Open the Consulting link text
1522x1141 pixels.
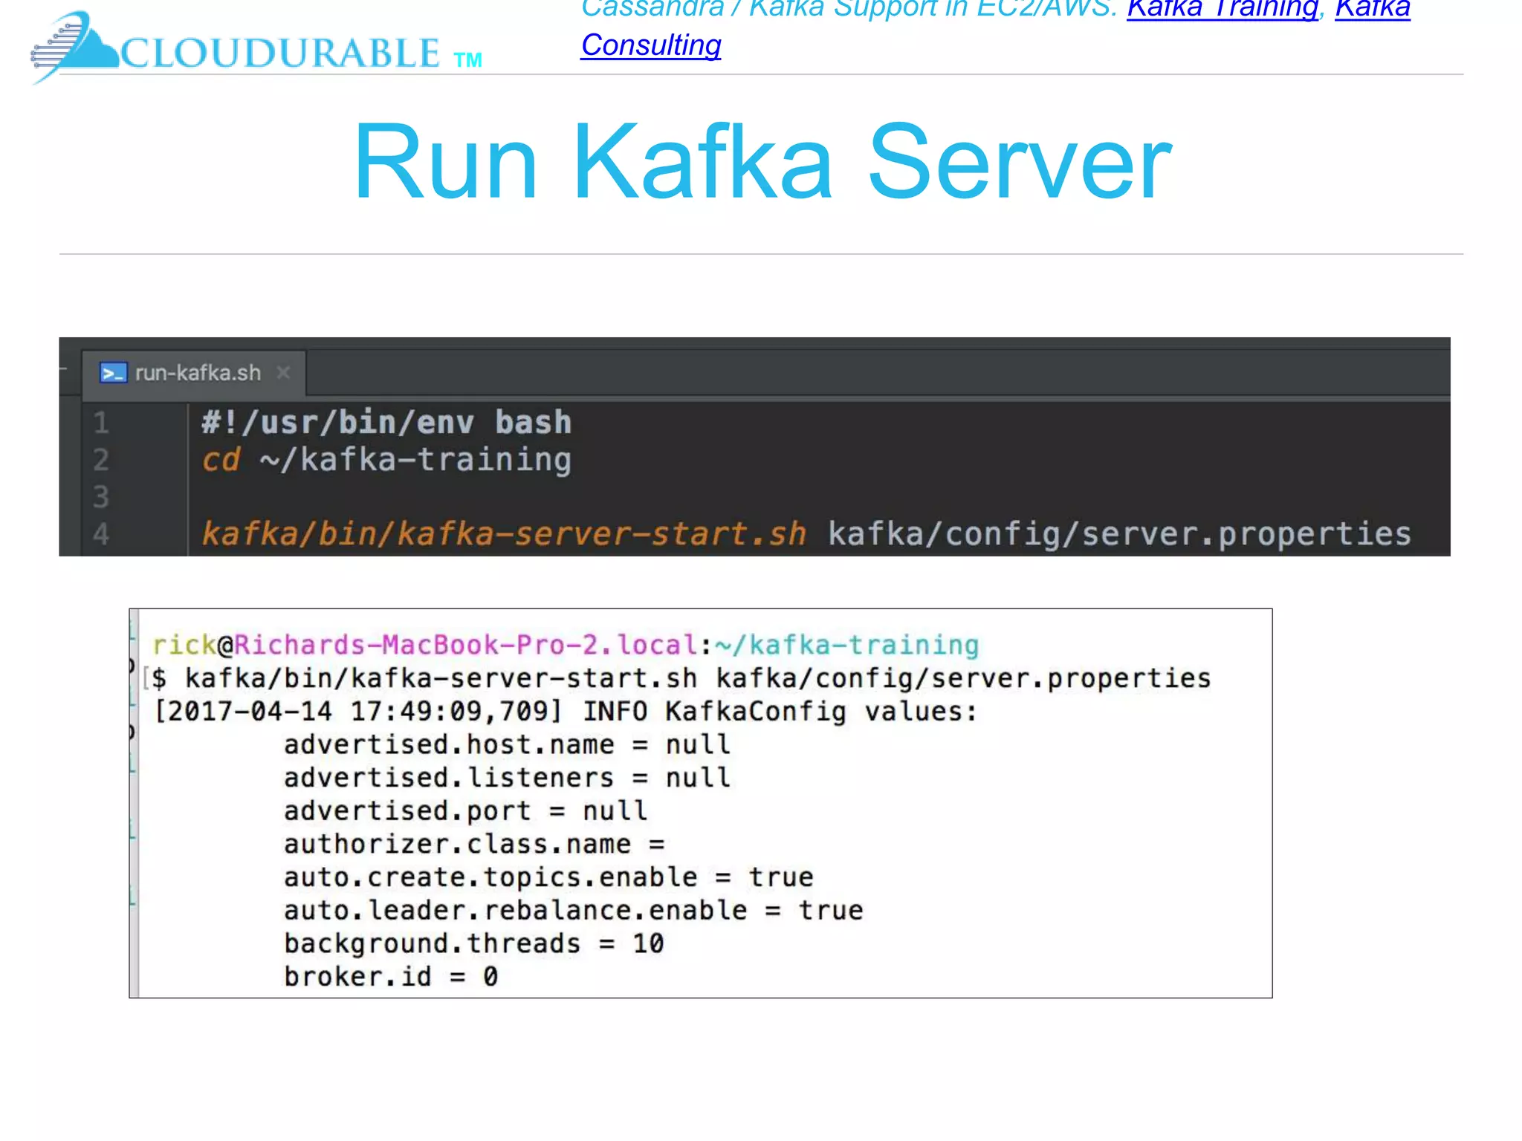pos(651,45)
